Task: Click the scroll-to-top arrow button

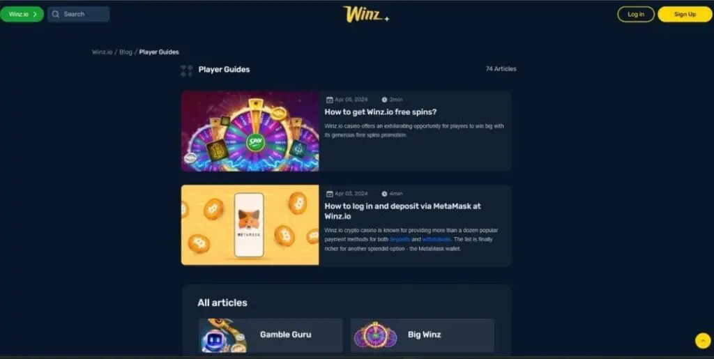Action: click(x=703, y=340)
